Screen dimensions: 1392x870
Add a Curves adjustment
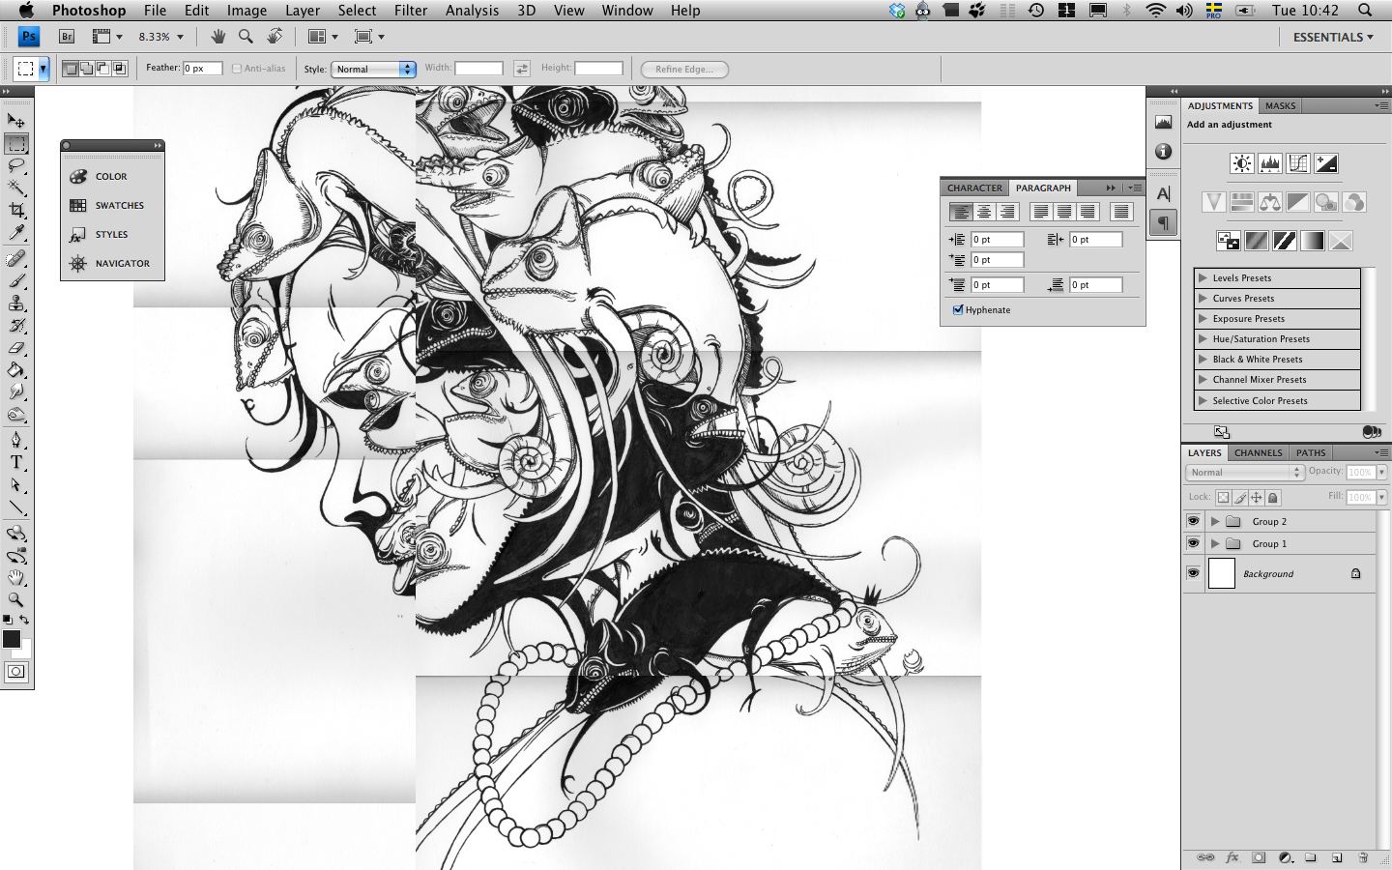point(1298,163)
